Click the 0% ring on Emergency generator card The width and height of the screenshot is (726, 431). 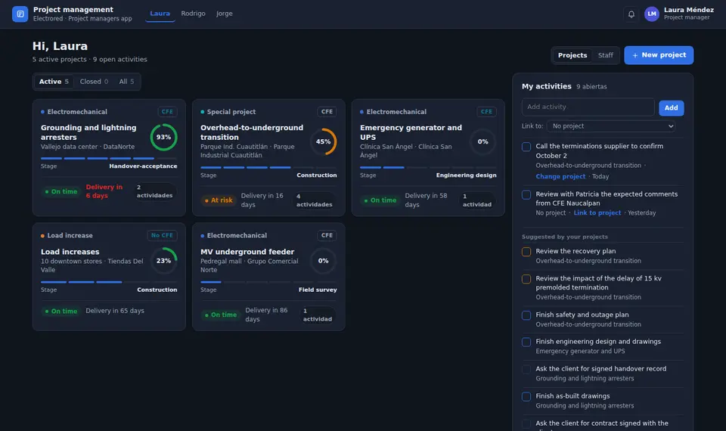482,141
